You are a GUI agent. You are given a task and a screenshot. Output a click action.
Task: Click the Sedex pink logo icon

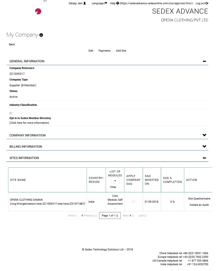click(x=38, y=11)
